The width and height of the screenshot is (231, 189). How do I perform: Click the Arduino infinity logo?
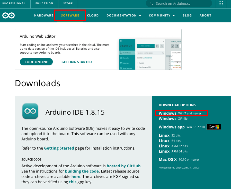tap(8, 15)
